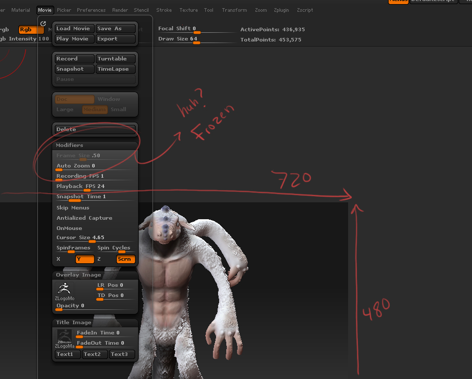Click the Draw Size slider

197,39
